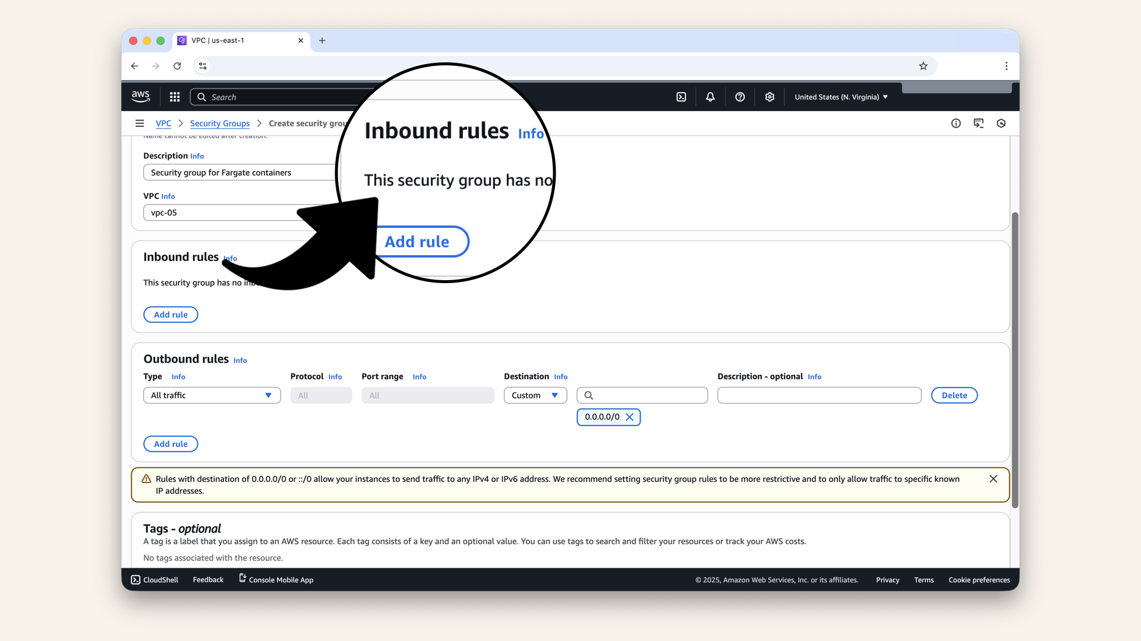
Task: Click the AWS logo to go home
Action: pos(140,96)
